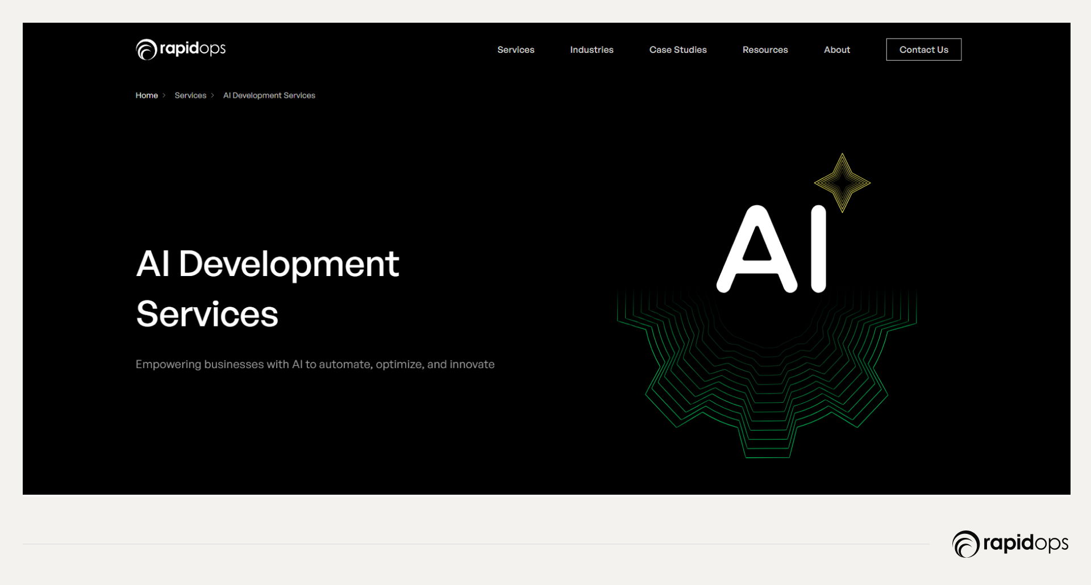Click the Rapidops swirl logo in header
The image size is (1091, 585).
point(146,49)
